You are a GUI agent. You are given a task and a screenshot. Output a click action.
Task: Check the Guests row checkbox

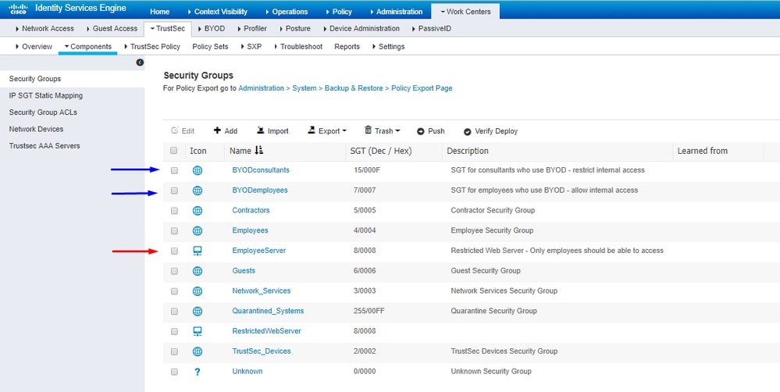point(174,271)
